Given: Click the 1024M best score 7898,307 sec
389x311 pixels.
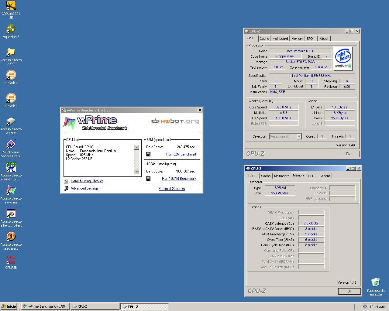Looking at the screenshot, I should click(x=185, y=171).
